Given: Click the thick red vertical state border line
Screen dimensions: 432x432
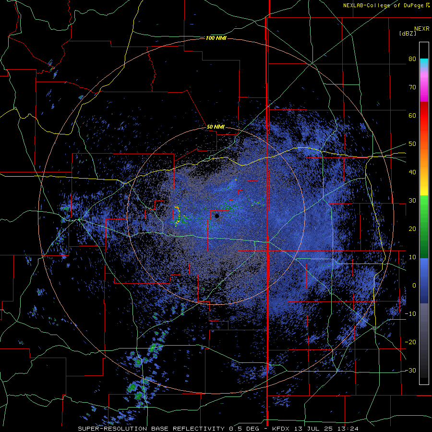Looking at the screenshot, I should pos(267,220).
